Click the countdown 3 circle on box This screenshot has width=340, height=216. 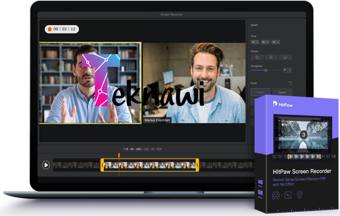pyautogui.click(x=304, y=135)
